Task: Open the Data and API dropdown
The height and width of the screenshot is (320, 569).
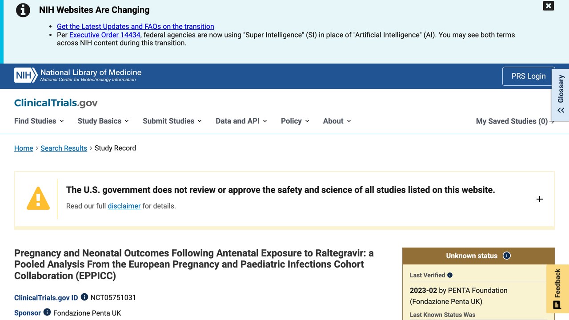Action: pyautogui.click(x=241, y=121)
